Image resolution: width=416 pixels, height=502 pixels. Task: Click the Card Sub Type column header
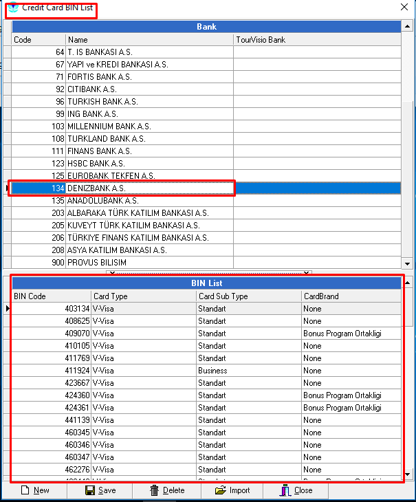click(x=249, y=296)
